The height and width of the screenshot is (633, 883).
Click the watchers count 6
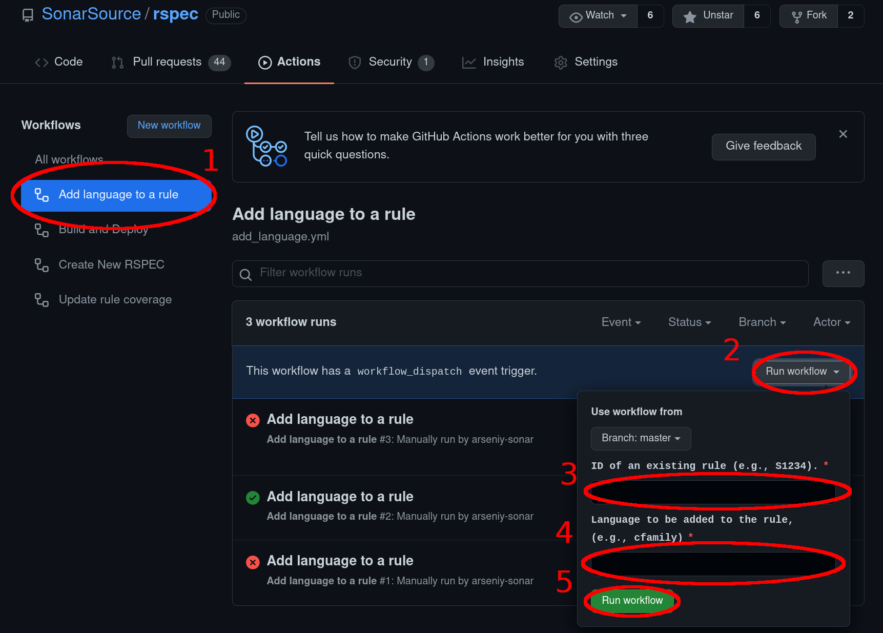coord(650,16)
